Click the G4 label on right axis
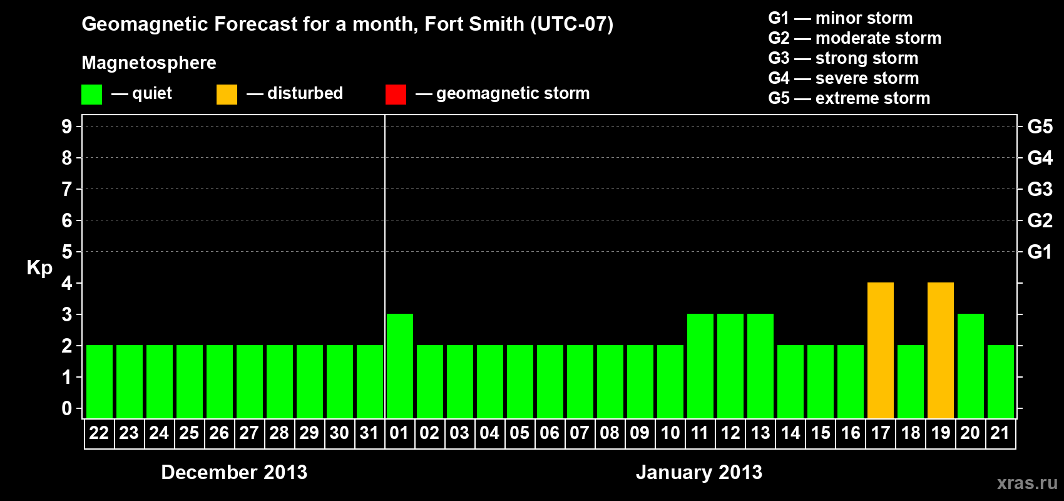The image size is (1064, 501). pos(1040,158)
